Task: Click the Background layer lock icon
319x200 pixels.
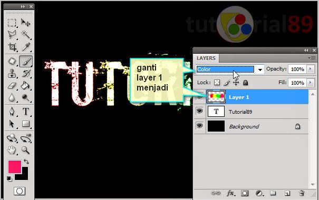Action: click(x=297, y=126)
